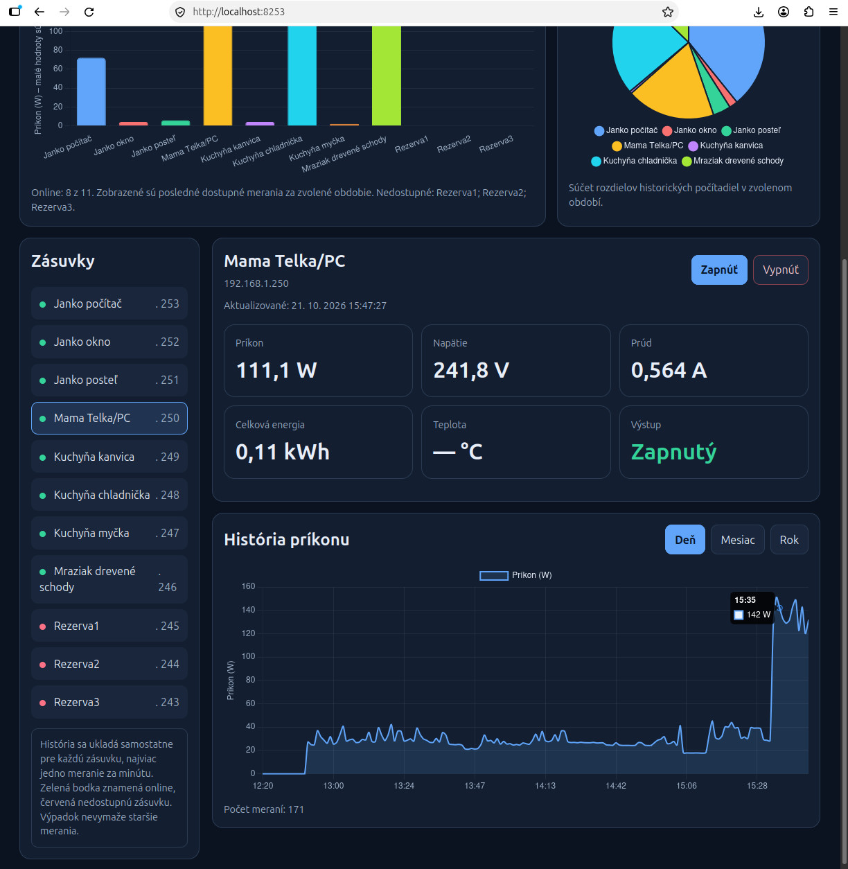Click the browser forward arrow
Screen dimensions: 848x869
tap(64, 12)
